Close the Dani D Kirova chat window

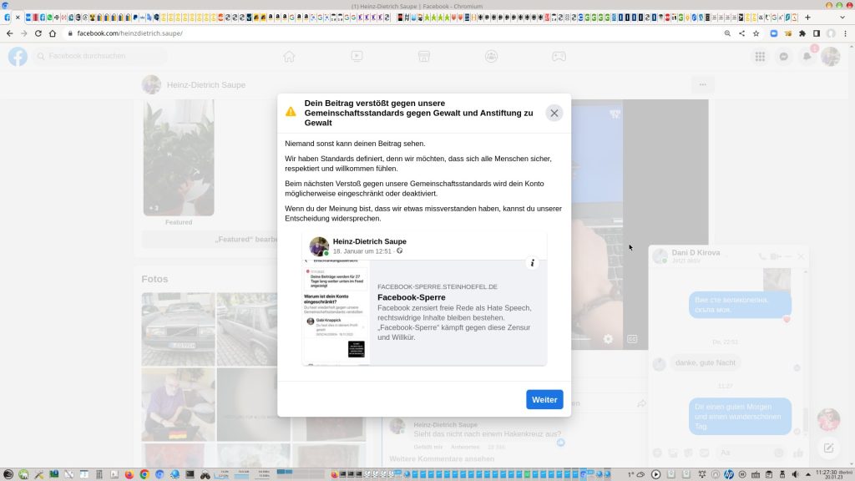801,256
